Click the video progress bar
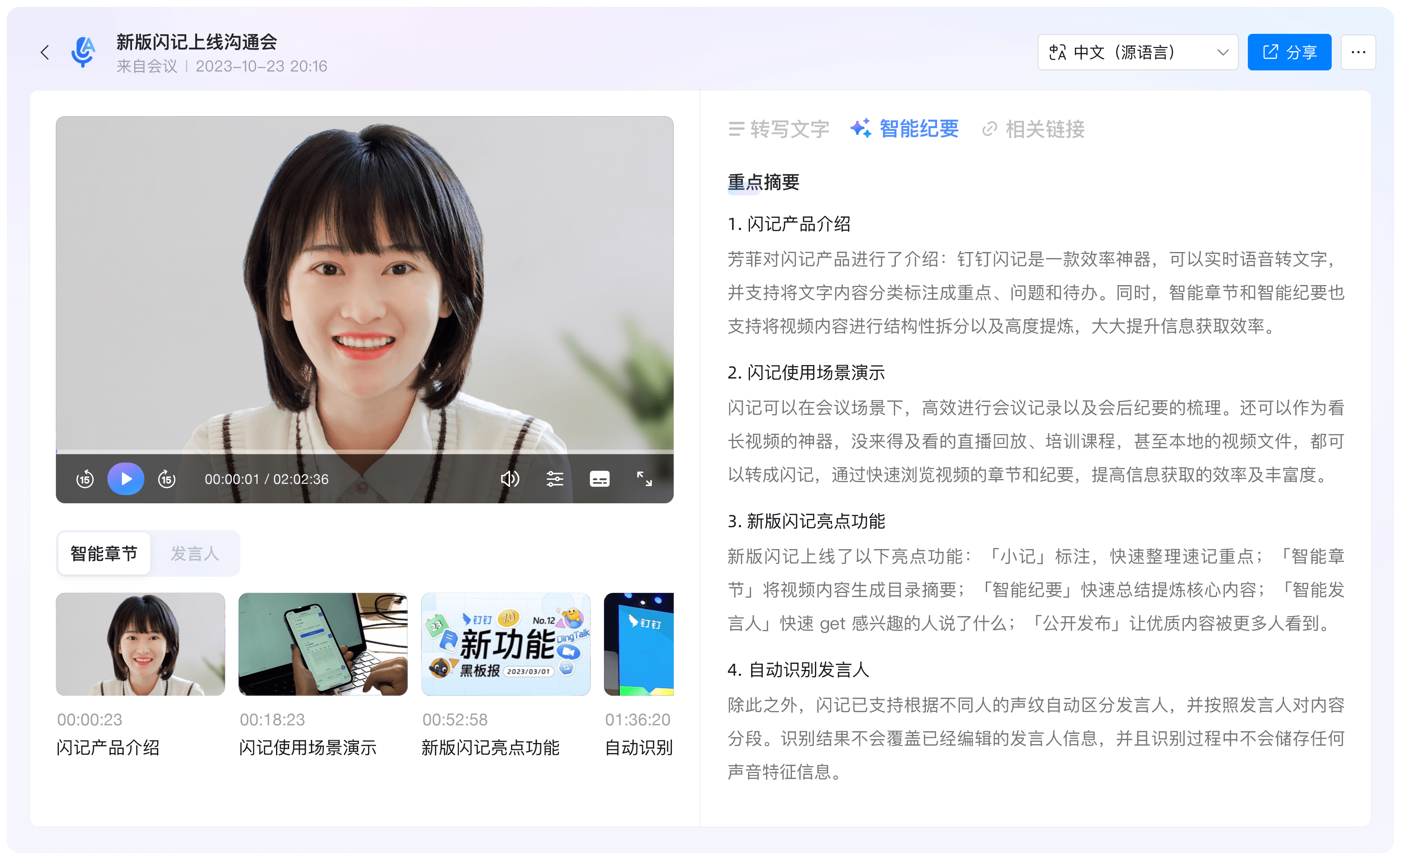 pos(364,452)
